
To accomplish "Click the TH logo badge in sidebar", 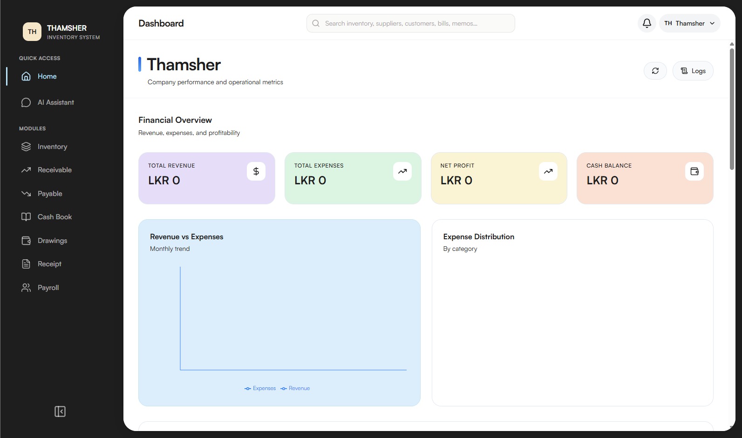I will pos(32,32).
